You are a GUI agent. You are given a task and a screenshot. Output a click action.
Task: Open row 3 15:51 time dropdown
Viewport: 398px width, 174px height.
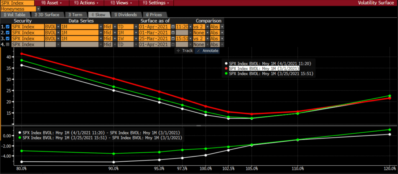[x=190, y=39]
